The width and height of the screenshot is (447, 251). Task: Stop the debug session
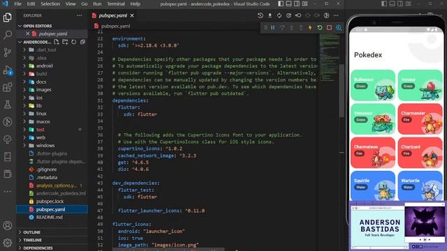329,28
